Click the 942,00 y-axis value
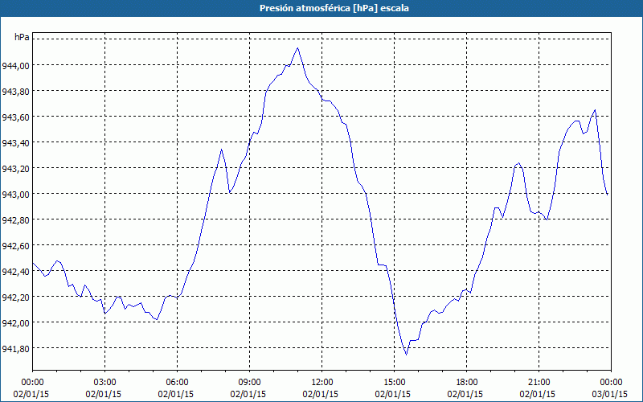 click(14, 323)
